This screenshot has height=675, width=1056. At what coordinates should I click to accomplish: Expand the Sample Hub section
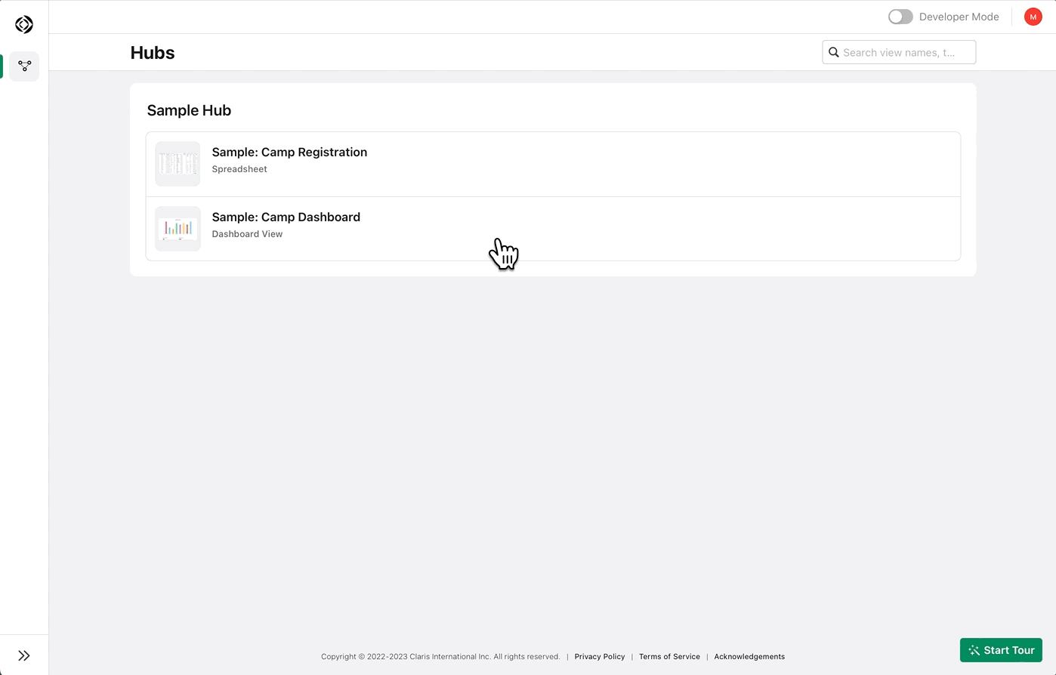pyautogui.click(x=188, y=110)
